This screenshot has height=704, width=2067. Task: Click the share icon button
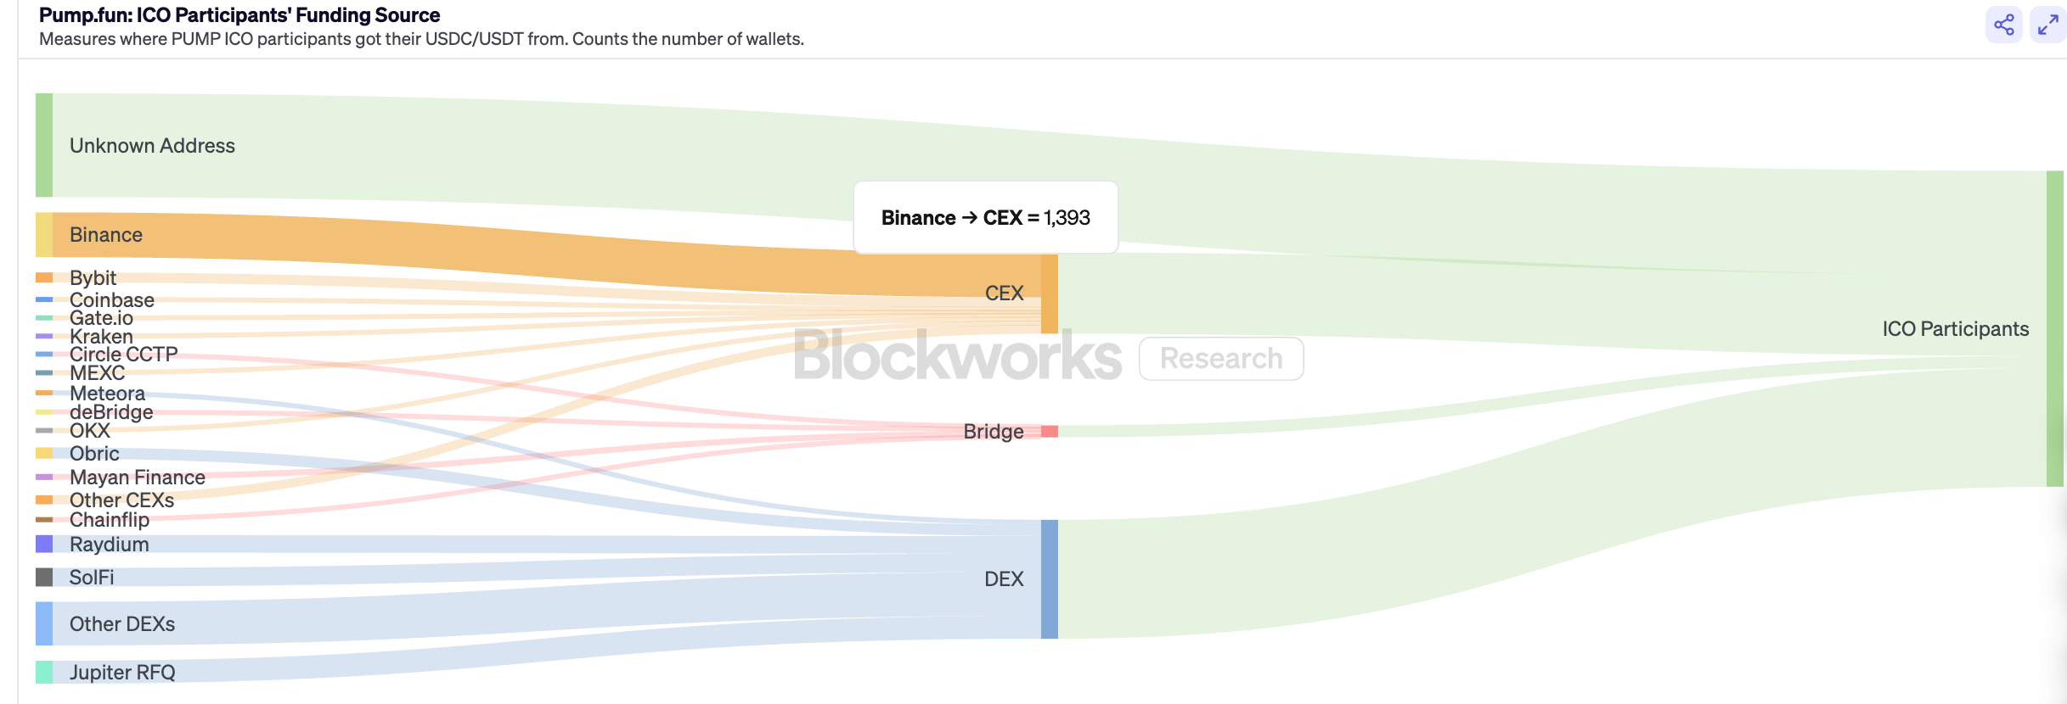click(2003, 25)
